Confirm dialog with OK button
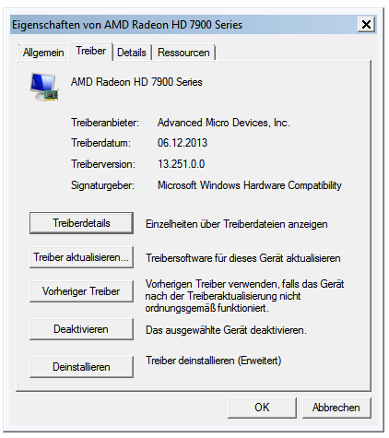Viewport: 389px width, 438px height. click(x=262, y=408)
